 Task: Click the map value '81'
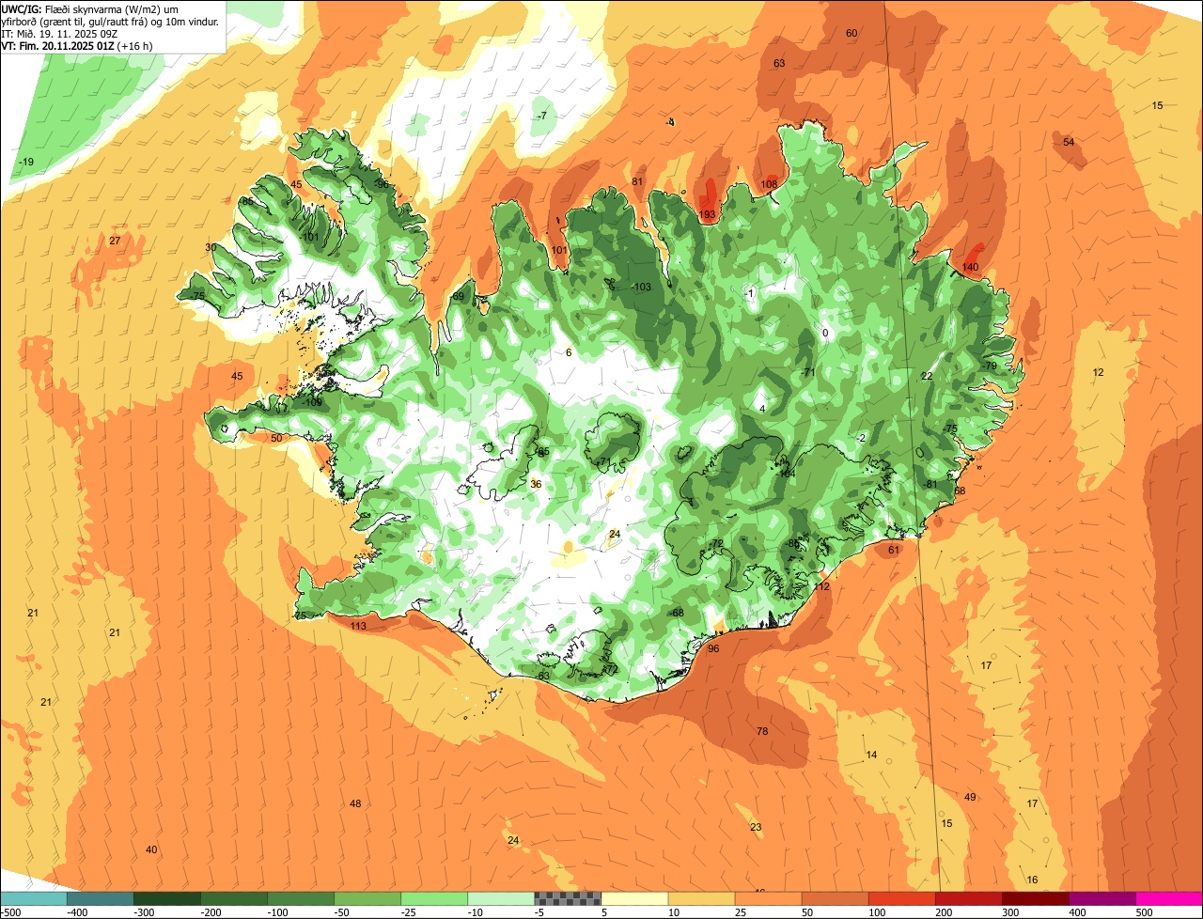tap(637, 182)
